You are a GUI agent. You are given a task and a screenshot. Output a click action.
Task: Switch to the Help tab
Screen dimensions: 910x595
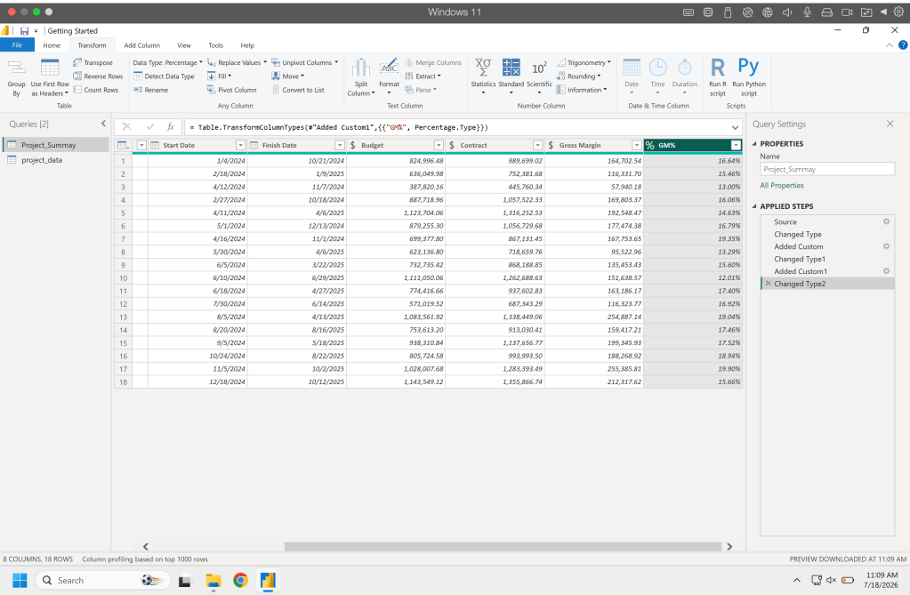click(247, 45)
